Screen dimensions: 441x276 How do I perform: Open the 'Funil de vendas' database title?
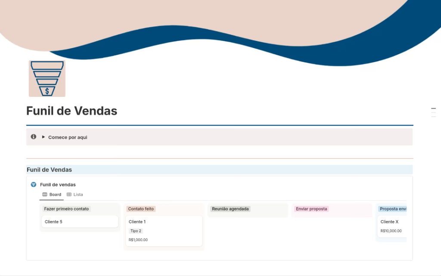pos(58,185)
